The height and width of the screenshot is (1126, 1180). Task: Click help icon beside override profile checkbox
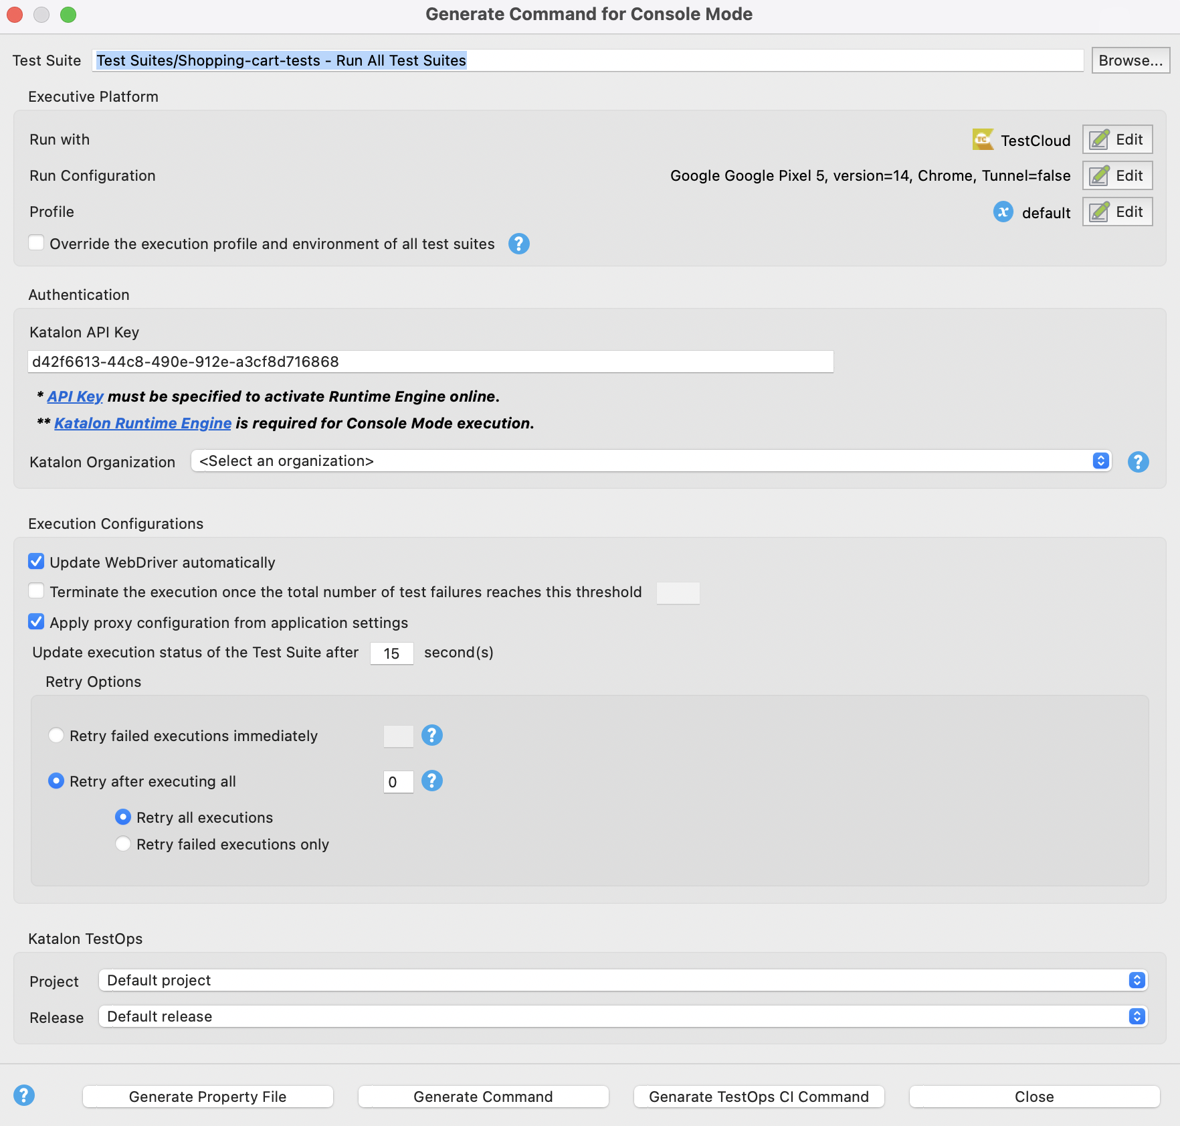point(518,244)
